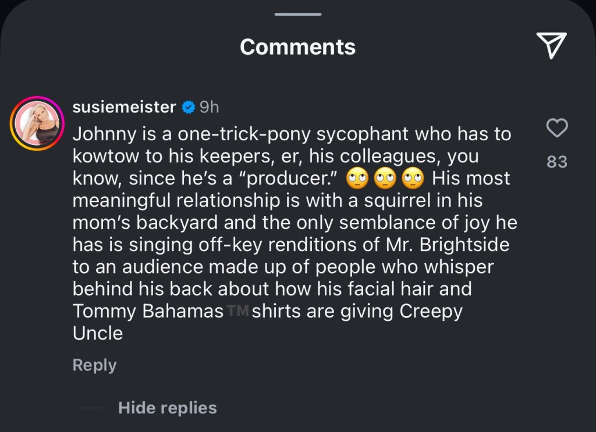This screenshot has height=432, width=596.
Task: Tap the drag handle atop the sheet
Action: tap(297, 13)
